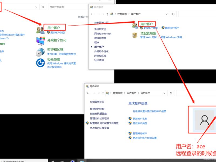Click the search field in top-right window
Screen dimensions: 216x162
197,14
